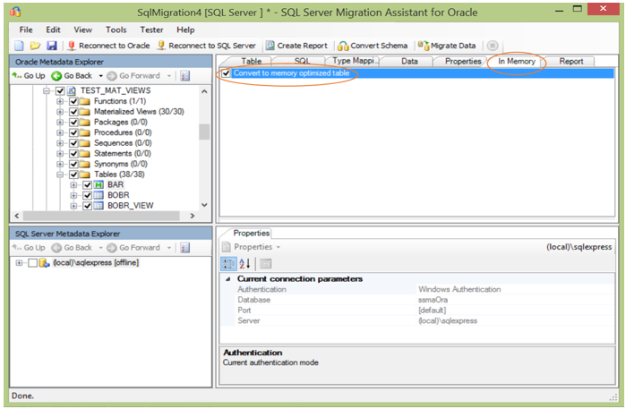
Task: Click the Save Project disk icon
Action: (51, 46)
